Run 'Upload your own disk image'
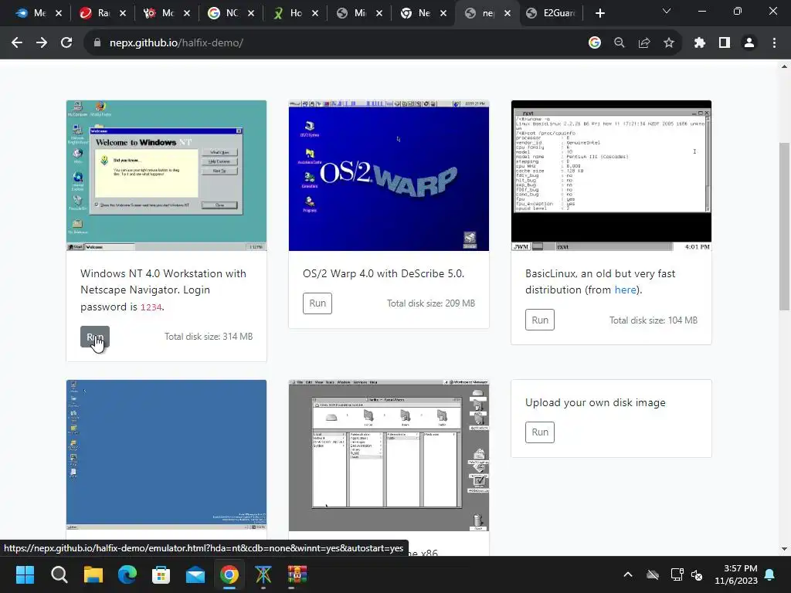Image resolution: width=791 pixels, height=593 pixels. point(540,432)
